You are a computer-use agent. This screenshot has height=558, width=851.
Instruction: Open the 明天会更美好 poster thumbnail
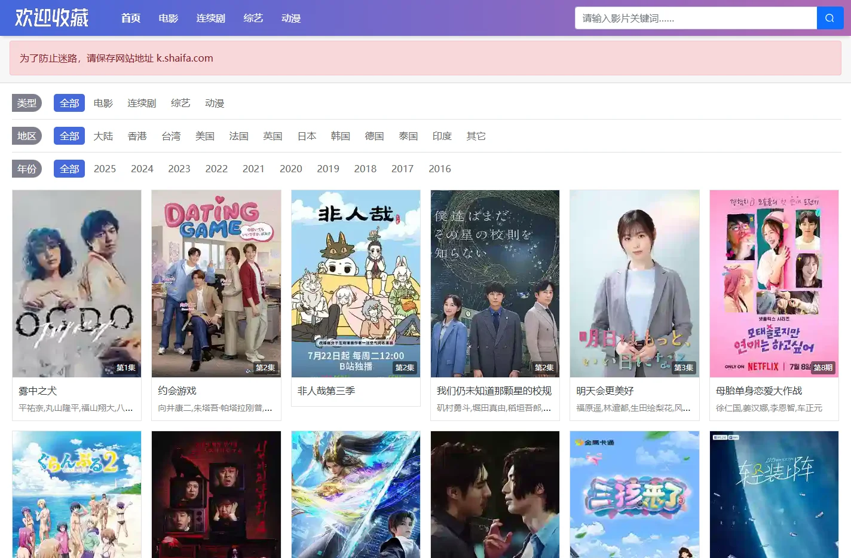click(635, 283)
